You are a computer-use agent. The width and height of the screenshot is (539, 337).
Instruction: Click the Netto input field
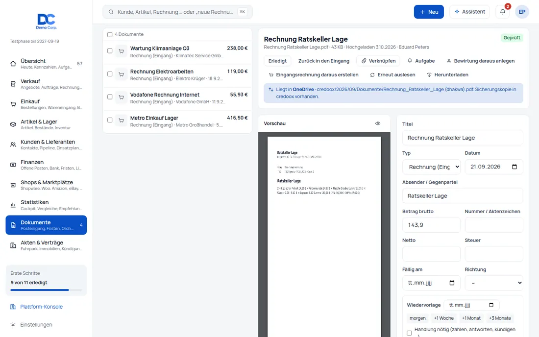[431, 254]
